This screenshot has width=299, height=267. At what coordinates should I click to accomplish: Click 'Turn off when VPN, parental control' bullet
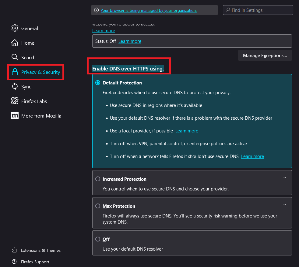(x=178, y=144)
